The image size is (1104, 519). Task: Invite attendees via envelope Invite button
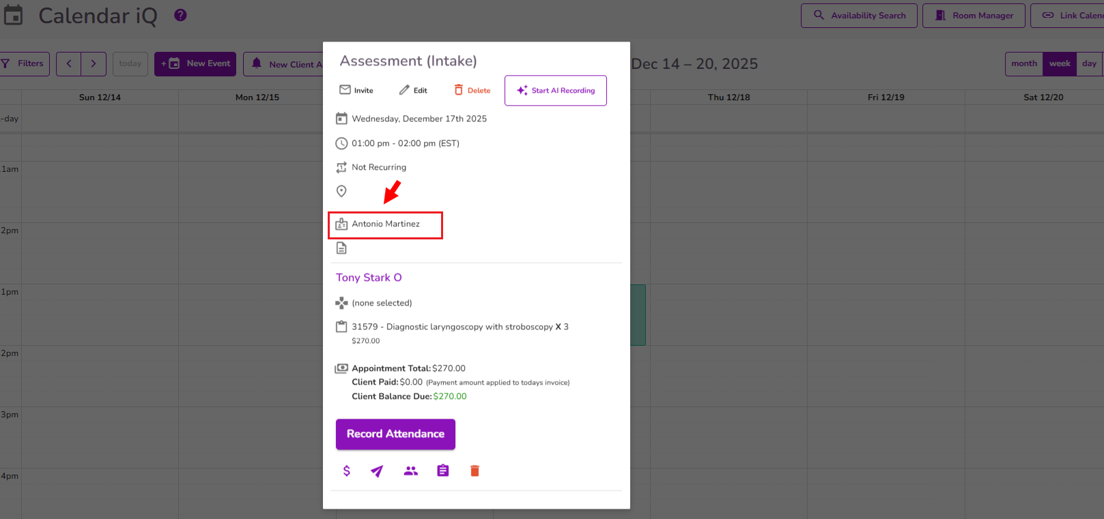coord(356,90)
